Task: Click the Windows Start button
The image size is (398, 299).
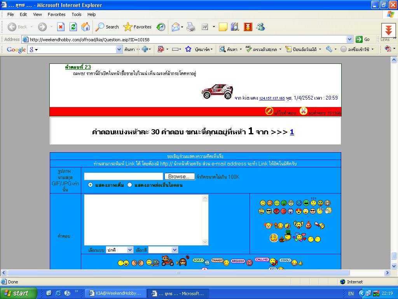Action: (19, 293)
